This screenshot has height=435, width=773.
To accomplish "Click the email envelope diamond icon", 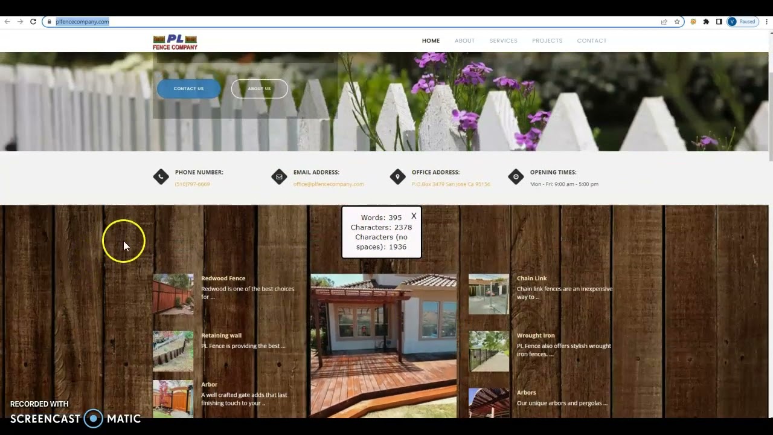I will 279,177.
